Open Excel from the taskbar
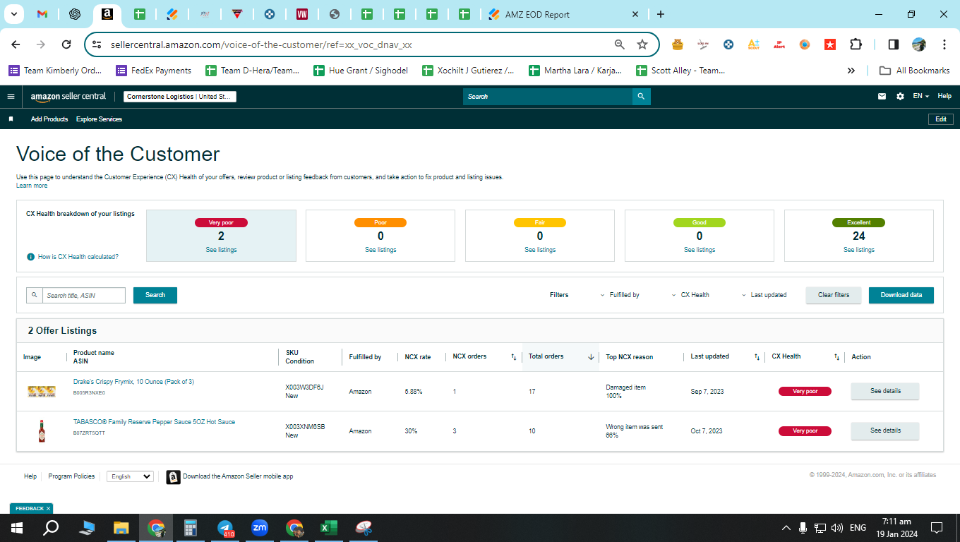 coord(328,528)
